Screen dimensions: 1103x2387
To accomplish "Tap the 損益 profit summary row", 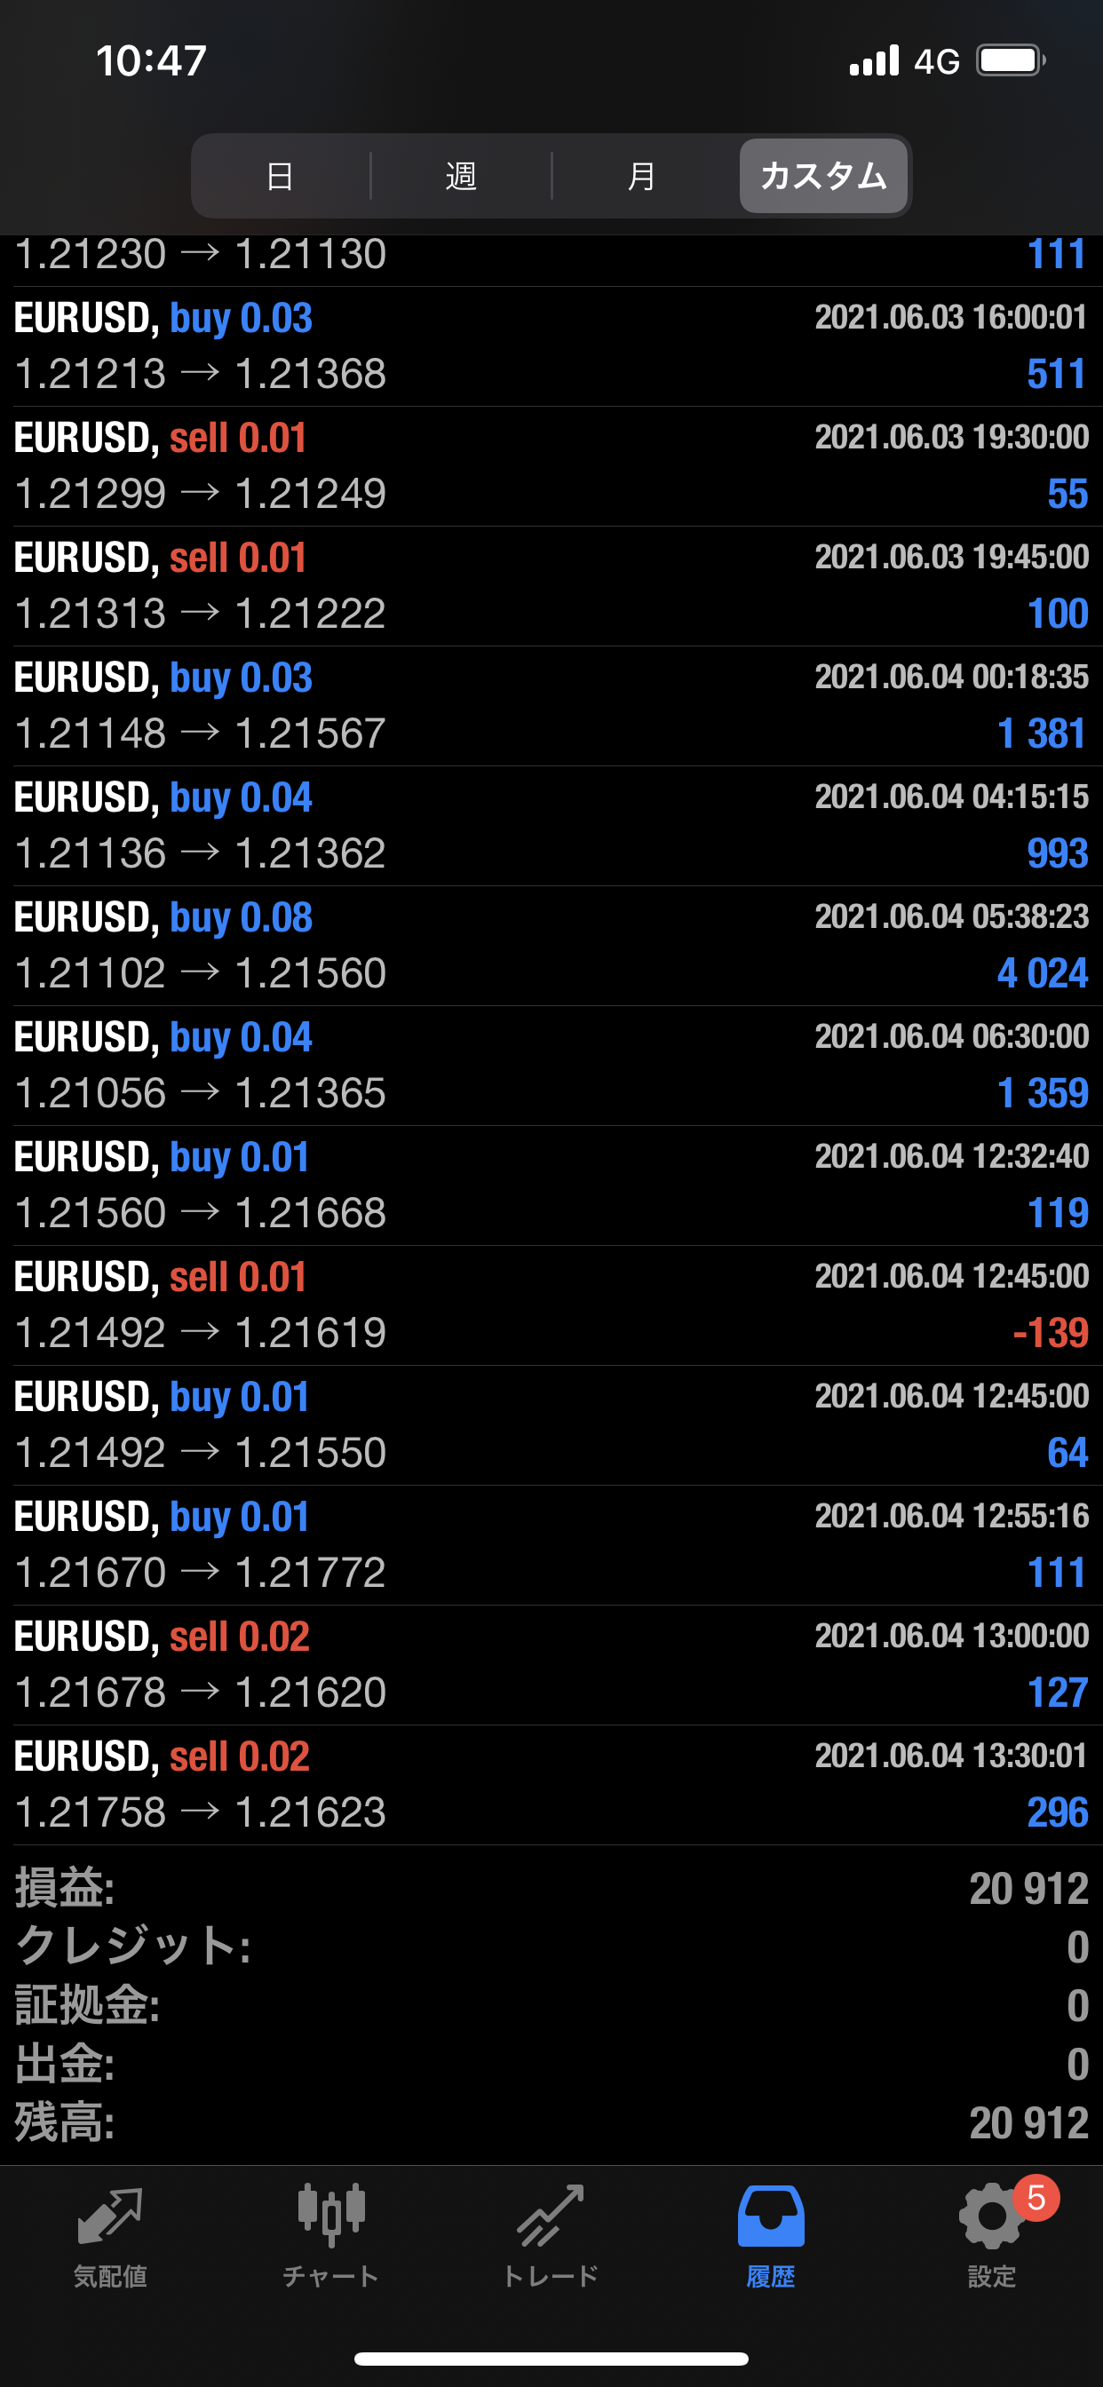I will click(551, 1889).
